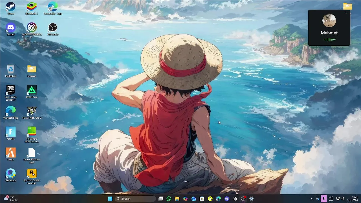Viewport: 361px width, 203px height.
Task: Open the network status tray icon
Action: pyautogui.click(x=338, y=199)
